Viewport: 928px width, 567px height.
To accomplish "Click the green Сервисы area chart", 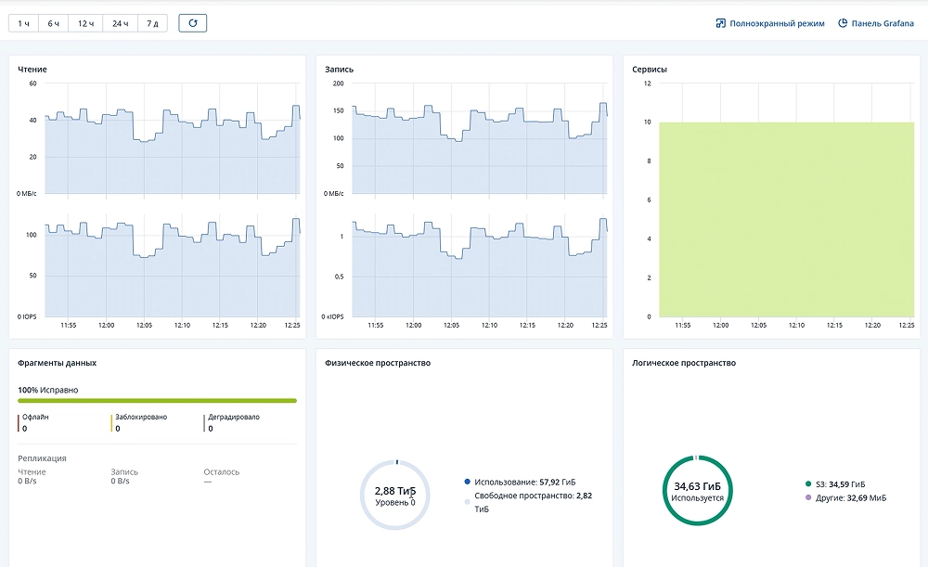I will 786,218.
